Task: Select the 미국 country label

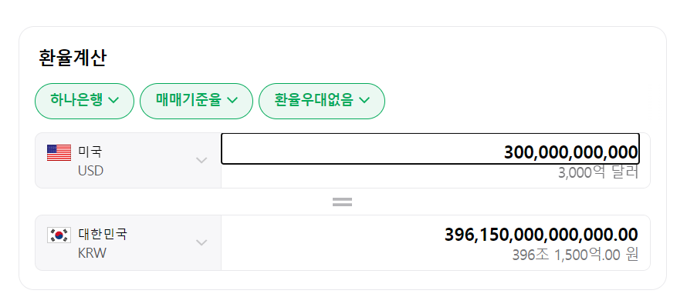Action: tap(90, 152)
